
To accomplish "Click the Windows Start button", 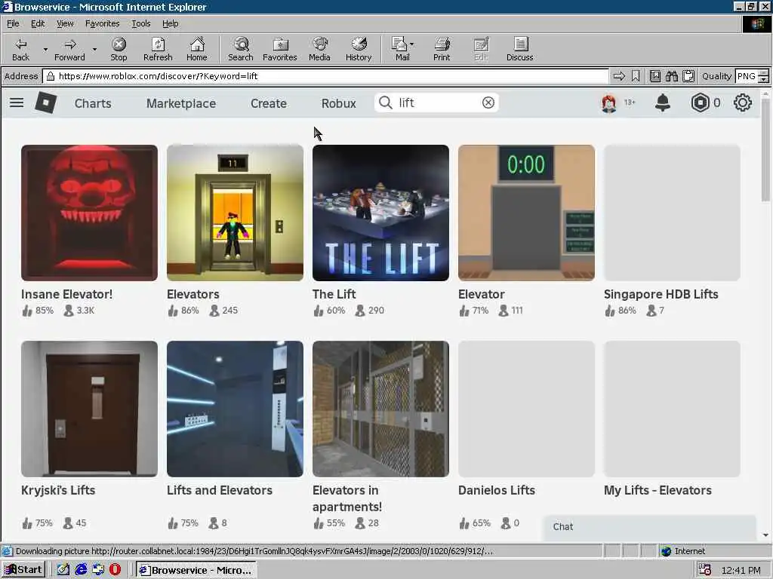I will click(x=23, y=570).
